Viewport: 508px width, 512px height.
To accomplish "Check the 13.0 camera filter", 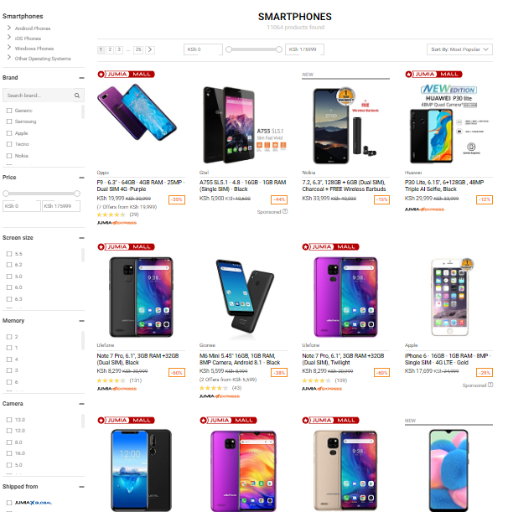I will pyautogui.click(x=9, y=420).
